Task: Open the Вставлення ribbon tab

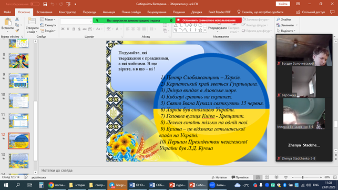Action: pos(44,12)
